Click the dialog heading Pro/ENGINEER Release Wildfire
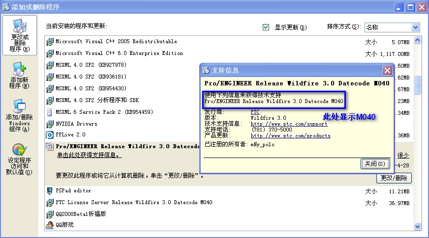 (297, 83)
